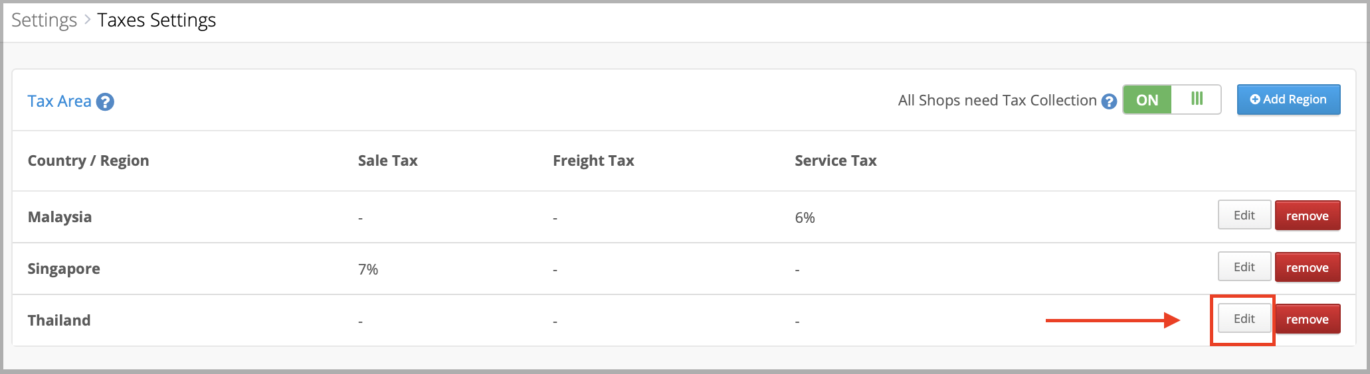
Task: Click the Add Region button
Action: pyautogui.click(x=1288, y=99)
